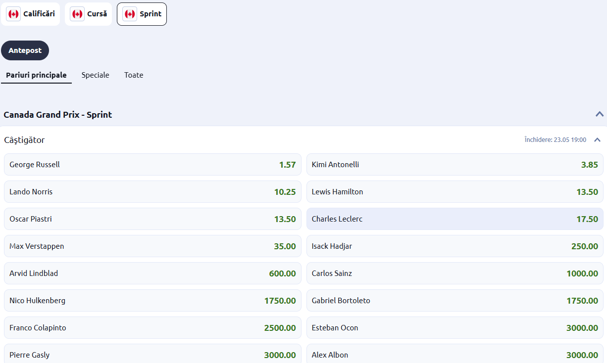Viewport: 607px width, 363px height.
Task: Click Nico Hulkenberg odds 1750.00
Action: click(x=152, y=301)
